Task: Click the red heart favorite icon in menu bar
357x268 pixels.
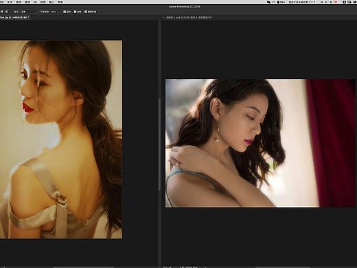Action: point(336,2)
